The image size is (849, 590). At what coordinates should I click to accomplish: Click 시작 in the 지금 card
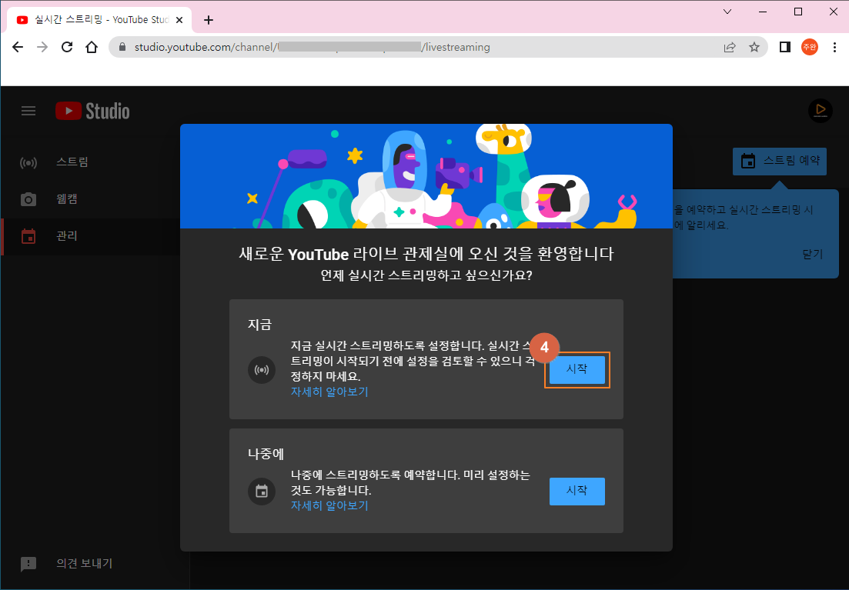click(x=577, y=370)
